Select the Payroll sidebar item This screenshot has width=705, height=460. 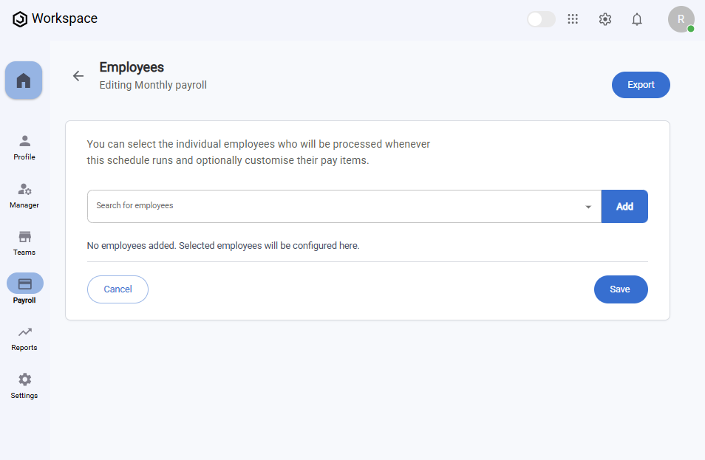25,289
